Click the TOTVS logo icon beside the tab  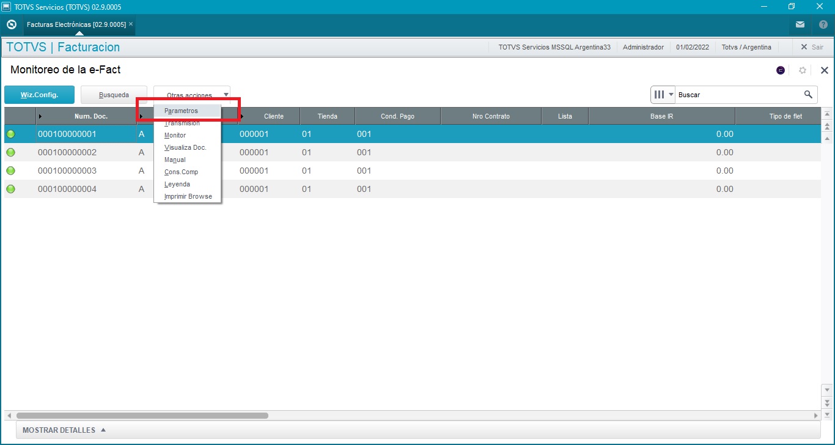[11, 24]
